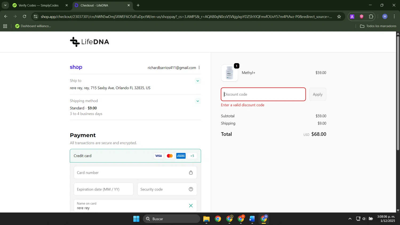Close the Verify Codes tab

[67, 5]
